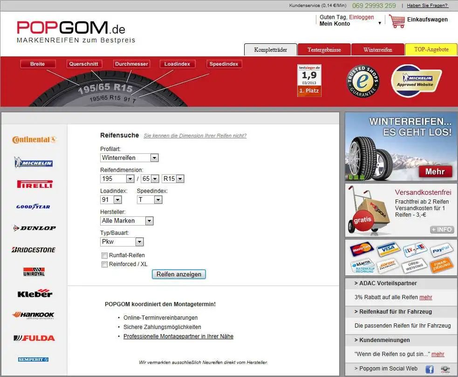This screenshot has height=377, width=458.
Task: Click the Winterreifen tires banner image
Action: (x=401, y=147)
